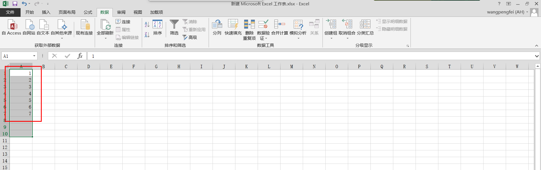This screenshot has height=170, width=541.
Task: Click the Select All corner button
Action: (x=5, y=66)
